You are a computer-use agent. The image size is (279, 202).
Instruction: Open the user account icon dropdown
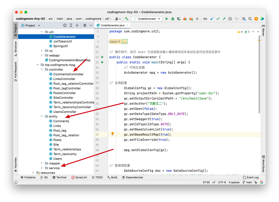click(118, 19)
